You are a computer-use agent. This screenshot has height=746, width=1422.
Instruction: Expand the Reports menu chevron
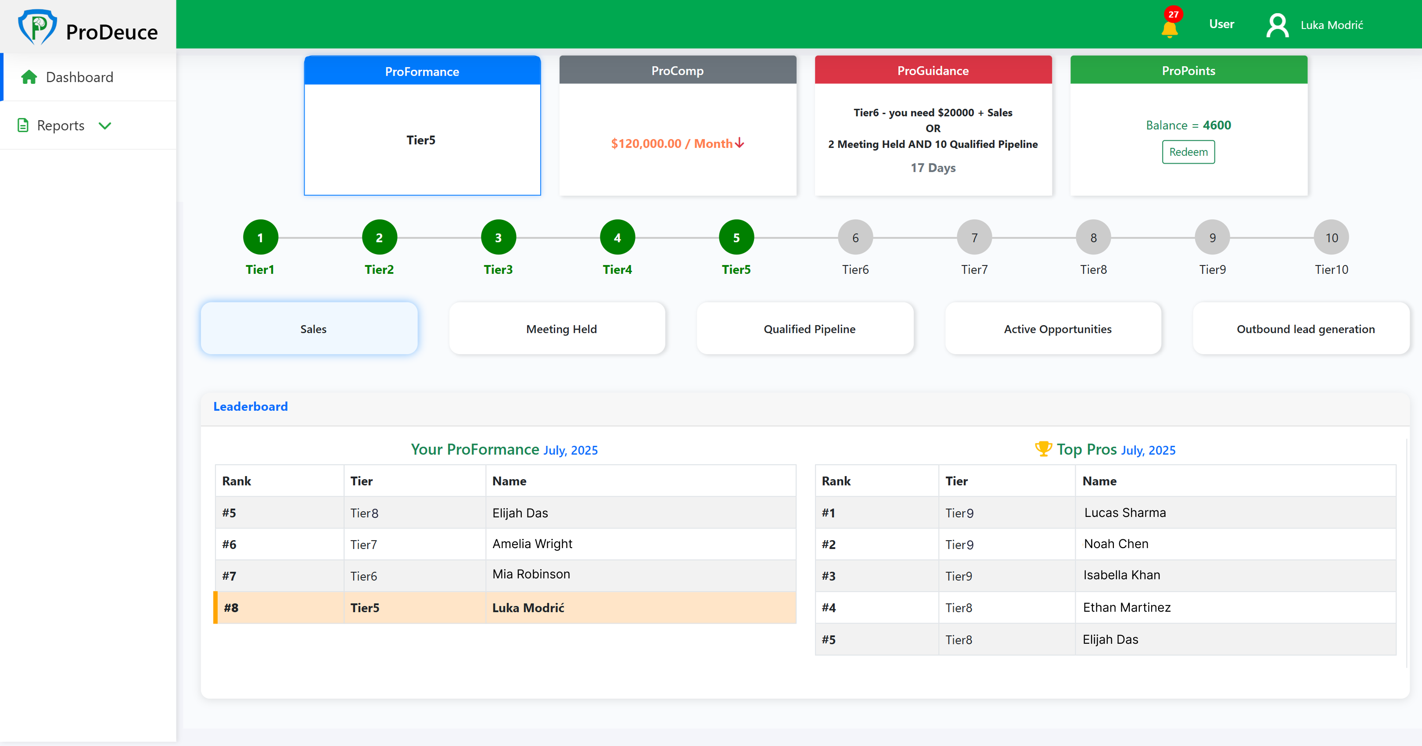point(105,125)
